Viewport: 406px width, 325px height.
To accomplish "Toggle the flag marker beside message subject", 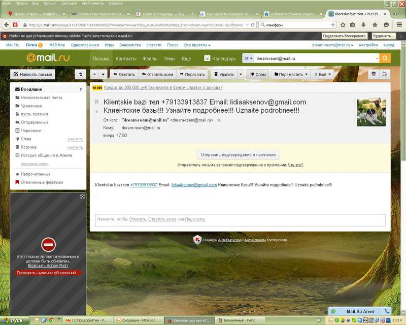I will [x=96, y=102].
